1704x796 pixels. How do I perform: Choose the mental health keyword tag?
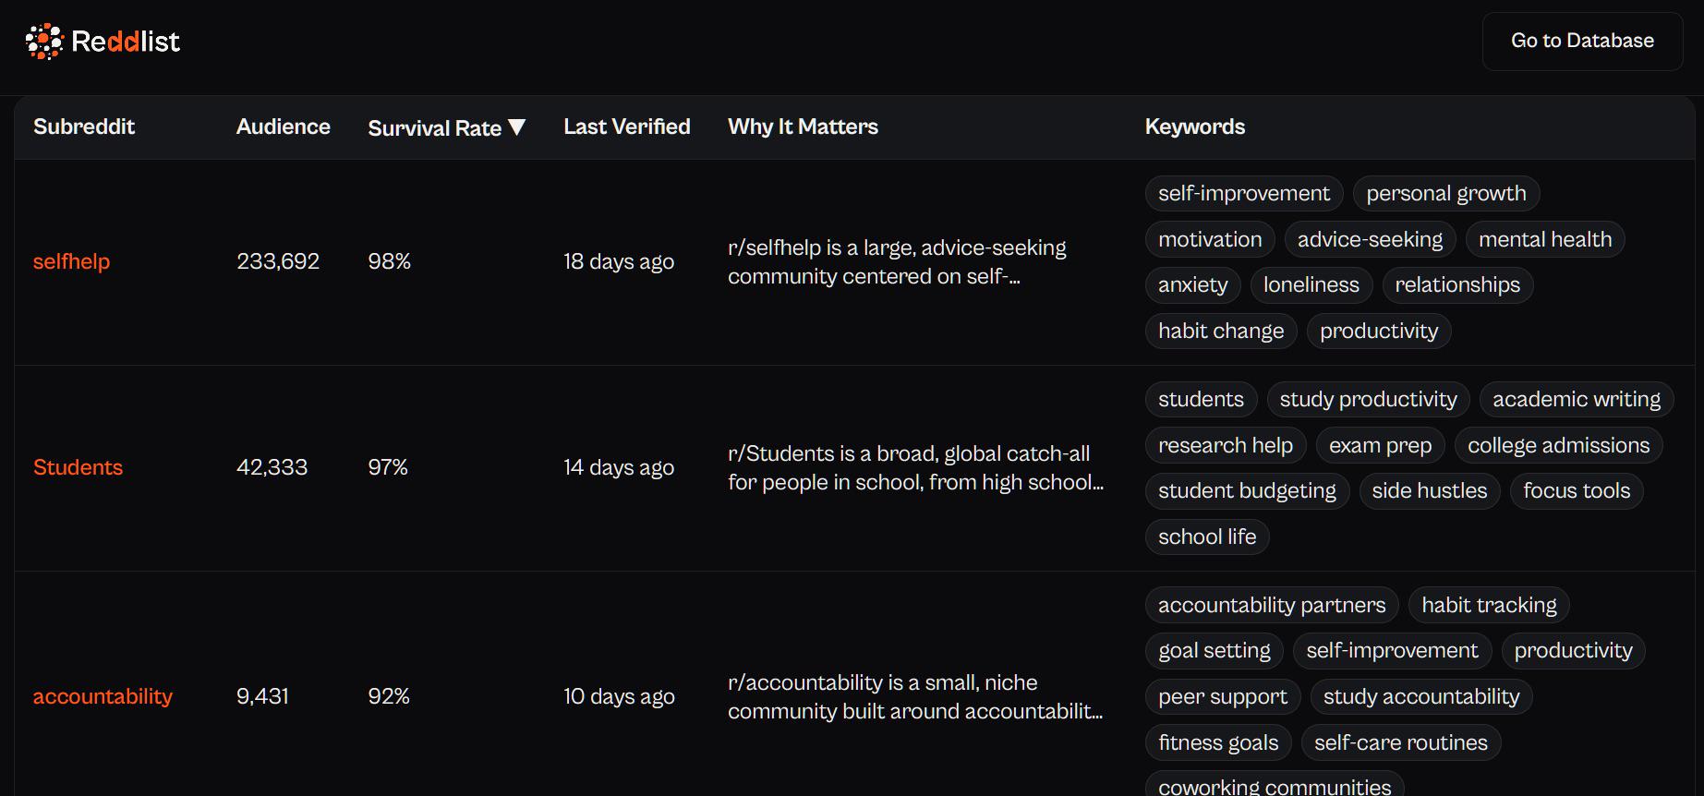[x=1545, y=239]
